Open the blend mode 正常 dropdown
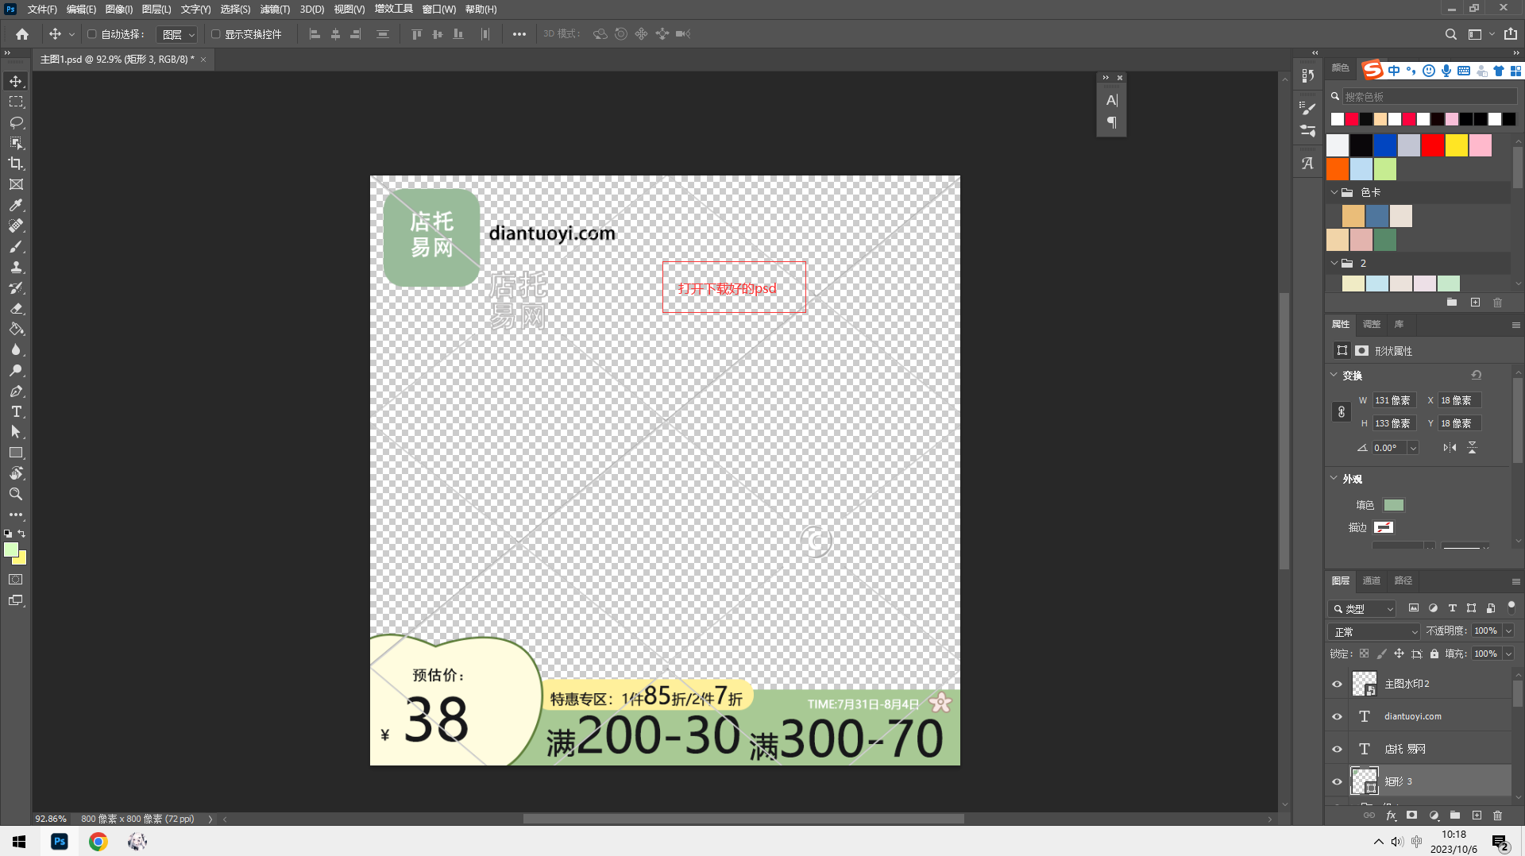Image resolution: width=1525 pixels, height=856 pixels. 1373,631
